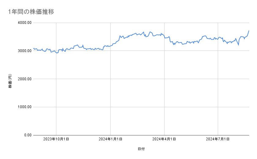This screenshot has height=159, width=257.
Task: Select the 3000.00 y-axis label
Action: (24, 51)
